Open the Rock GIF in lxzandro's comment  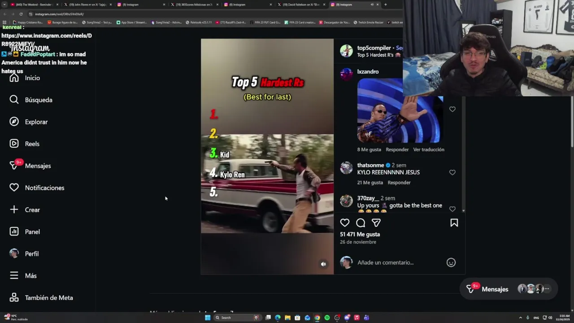coord(400,111)
